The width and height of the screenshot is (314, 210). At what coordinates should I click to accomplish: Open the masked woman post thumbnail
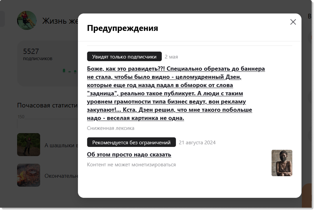click(x=282, y=163)
